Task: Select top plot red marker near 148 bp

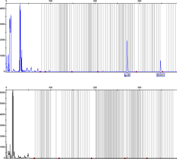Action: [72, 71]
